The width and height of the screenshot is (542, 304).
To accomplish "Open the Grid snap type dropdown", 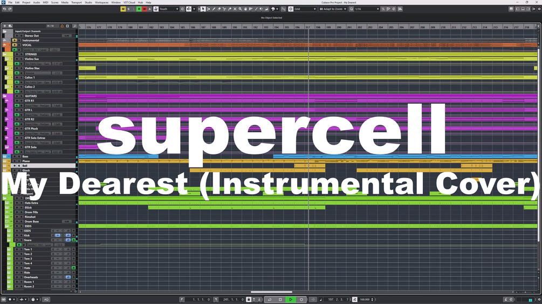I will (305, 9).
